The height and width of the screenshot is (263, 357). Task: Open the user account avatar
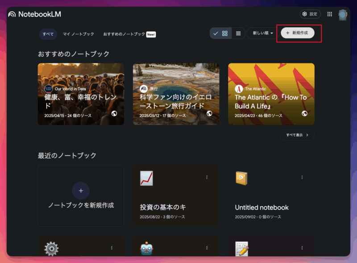[x=343, y=15]
